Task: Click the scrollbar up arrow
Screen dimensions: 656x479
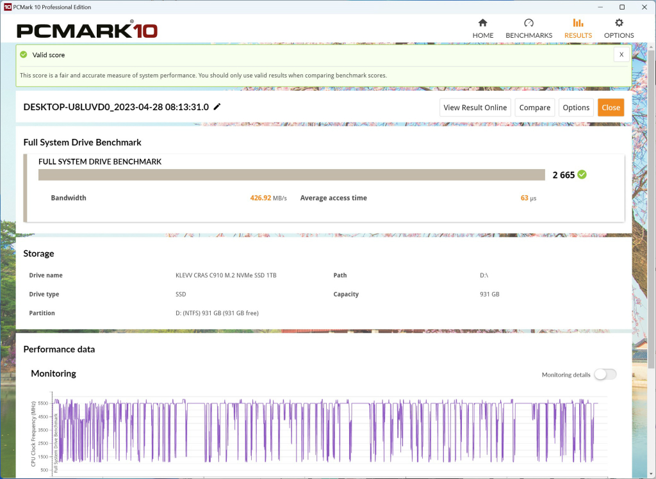Action: coord(652,47)
